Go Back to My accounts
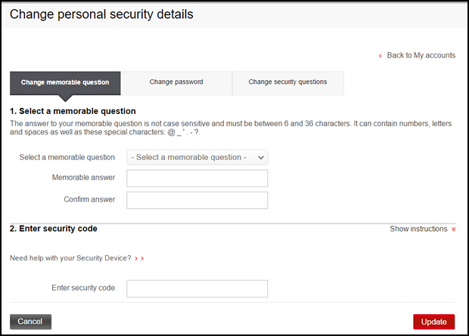 coord(421,56)
